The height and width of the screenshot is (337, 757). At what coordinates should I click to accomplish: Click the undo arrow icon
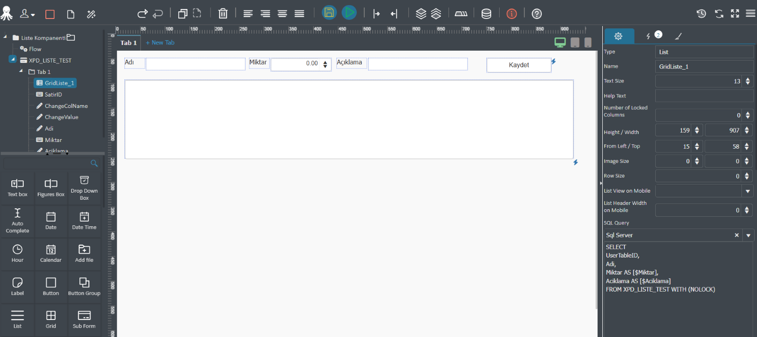click(x=158, y=14)
